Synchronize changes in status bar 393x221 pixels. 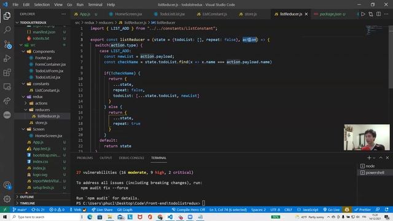(38, 210)
